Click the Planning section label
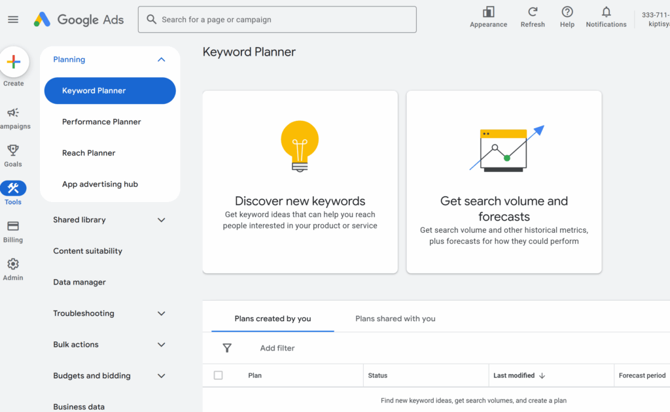The height and width of the screenshot is (412, 670). coord(69,60)
